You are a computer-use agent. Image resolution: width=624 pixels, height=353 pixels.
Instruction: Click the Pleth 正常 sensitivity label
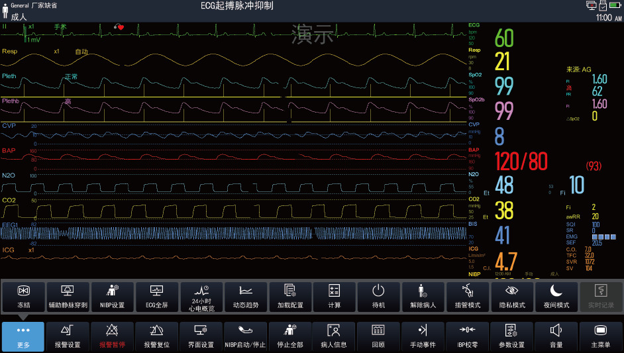click(72, 76)
